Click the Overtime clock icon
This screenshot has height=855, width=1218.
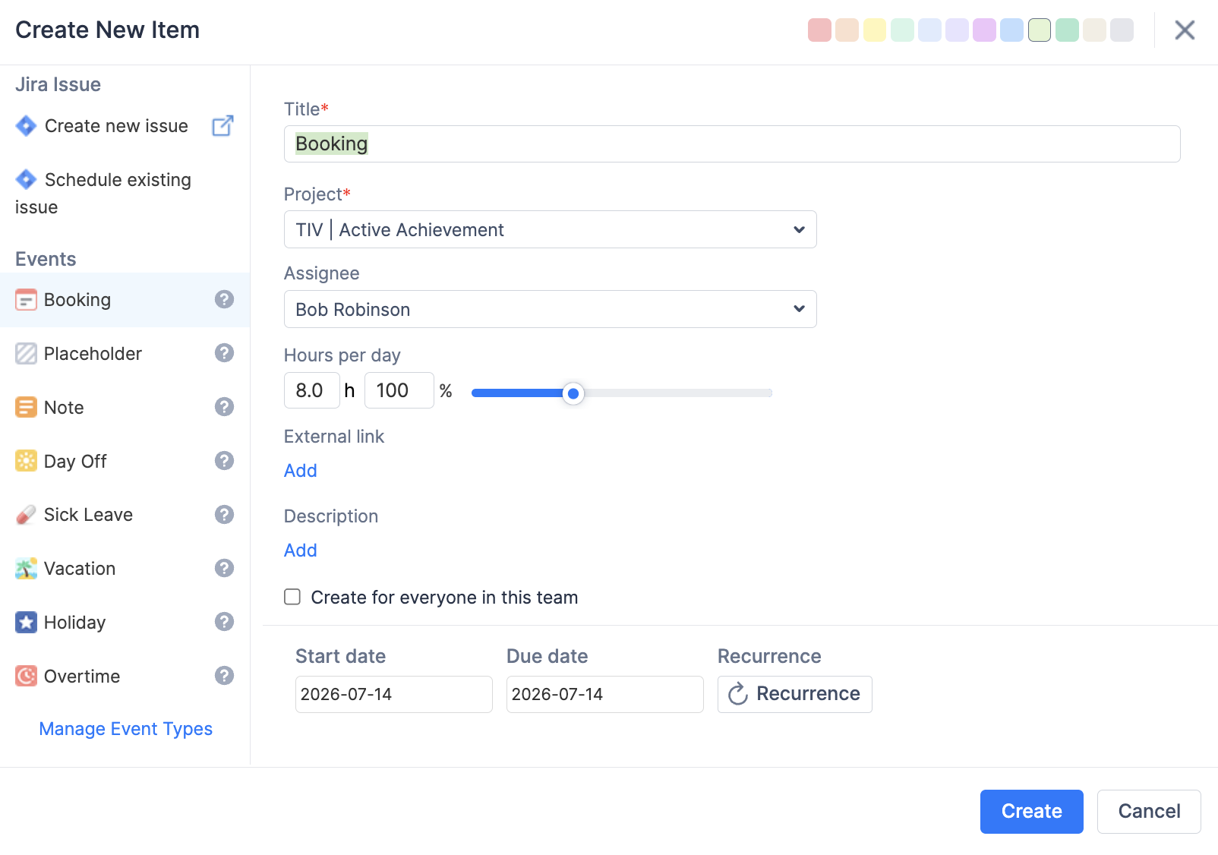(26, 676)
